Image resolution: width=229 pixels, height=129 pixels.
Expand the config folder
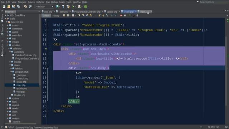tap(8, 32)
